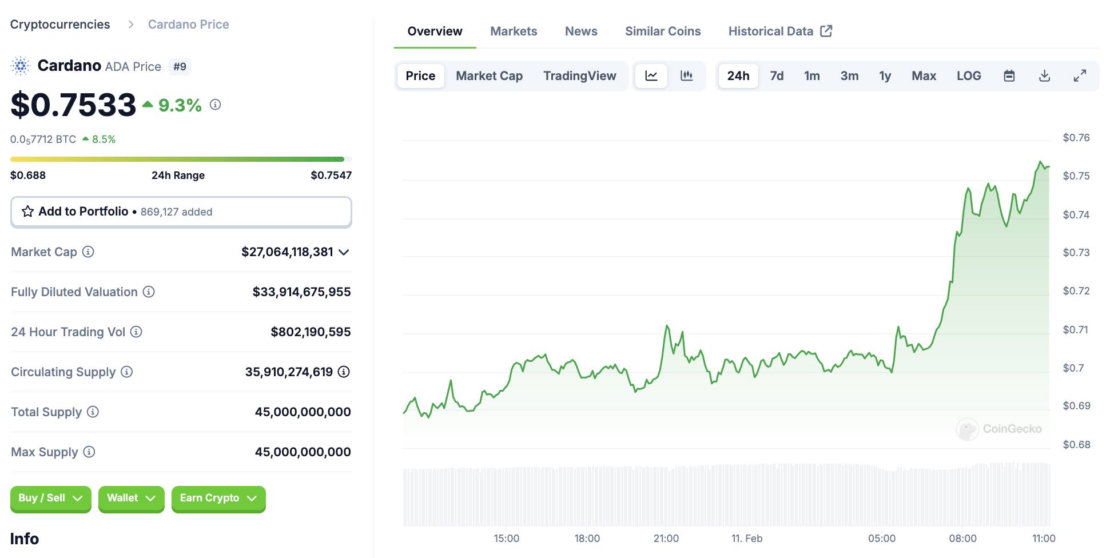Viewport: 1114px width, 558px height.
Task: Select the 1y time range
Action: tap(885, 75)
